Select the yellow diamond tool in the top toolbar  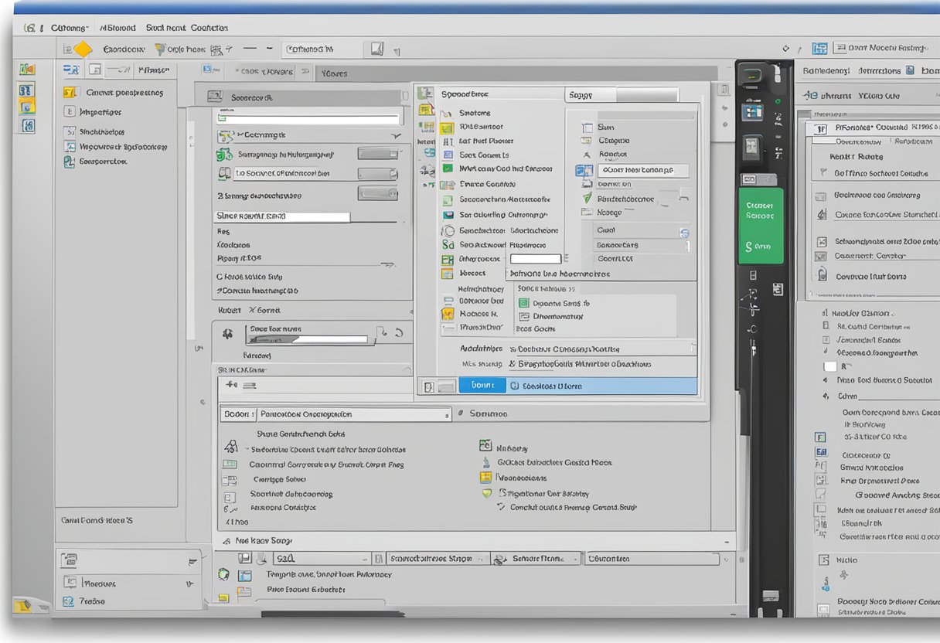point(83,48)
